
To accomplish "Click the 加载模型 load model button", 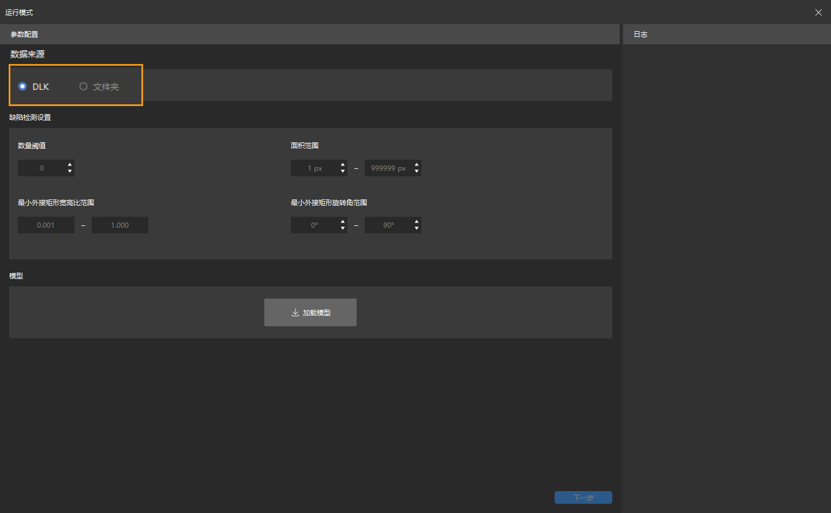I will [310, 312].
